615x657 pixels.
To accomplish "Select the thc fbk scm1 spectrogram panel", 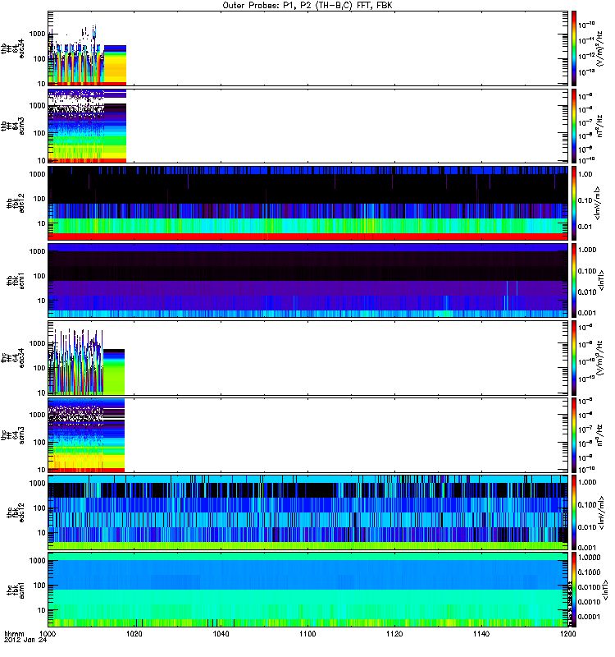I will [x=308, y=590].
